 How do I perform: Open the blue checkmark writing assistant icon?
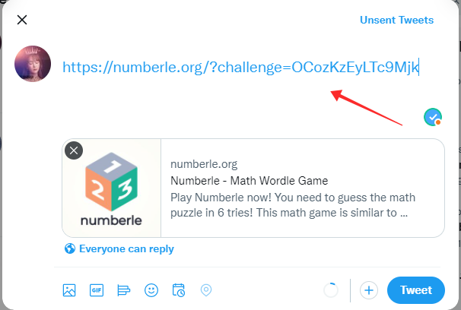pyautogui.click(x=433, y=117)
